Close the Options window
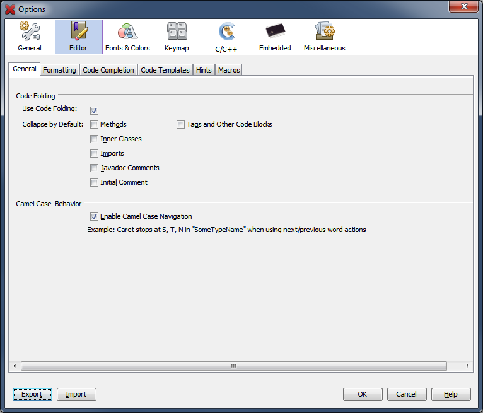This screenshot has width=483, height=413. click(x=464, y=6)
